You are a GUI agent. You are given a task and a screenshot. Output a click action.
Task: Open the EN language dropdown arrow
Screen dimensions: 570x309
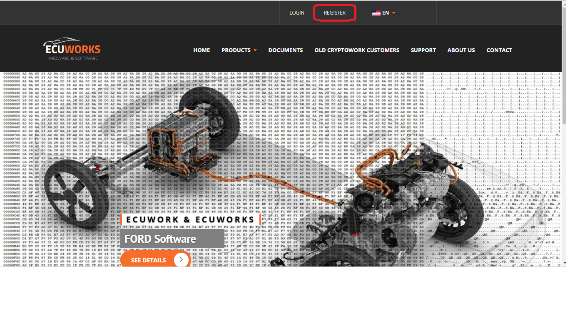[x=393, y=13]
